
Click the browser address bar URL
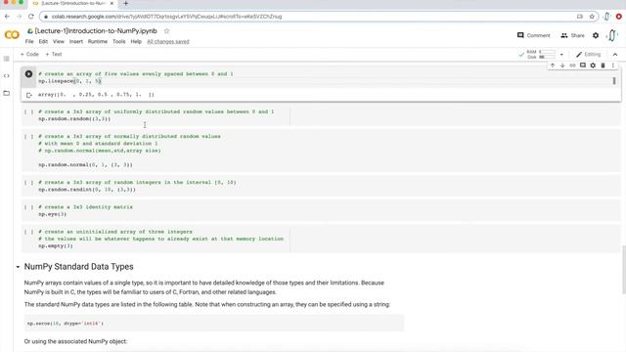(x=167, y=17)
